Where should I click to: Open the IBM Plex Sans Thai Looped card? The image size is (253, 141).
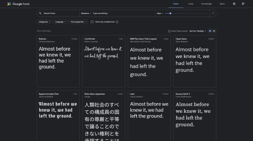[x=149, y=61]
